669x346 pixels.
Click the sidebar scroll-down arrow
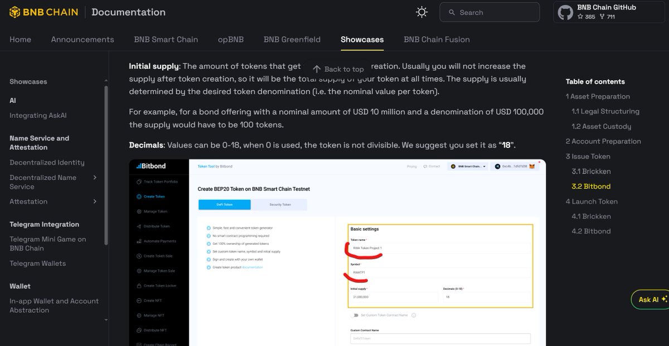(x=106, y=320)
